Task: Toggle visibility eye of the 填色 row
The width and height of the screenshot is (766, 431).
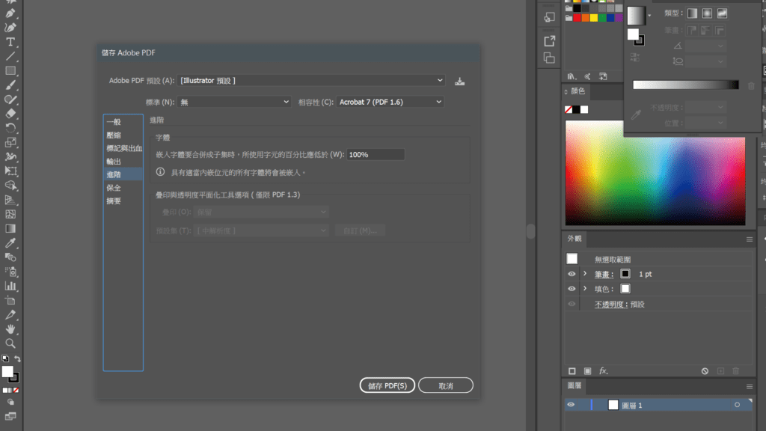Action: 572,289
